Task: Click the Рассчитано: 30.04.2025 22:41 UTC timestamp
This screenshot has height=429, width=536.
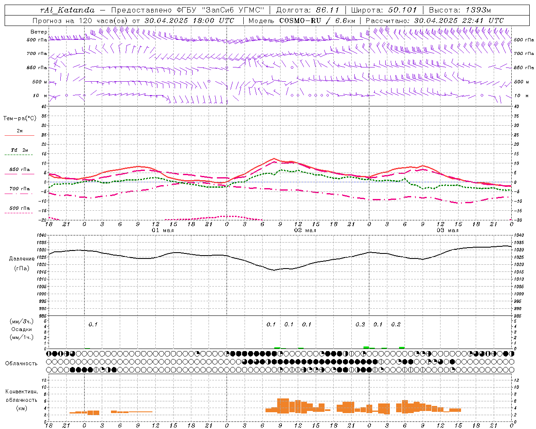Action: coord(435,21)
